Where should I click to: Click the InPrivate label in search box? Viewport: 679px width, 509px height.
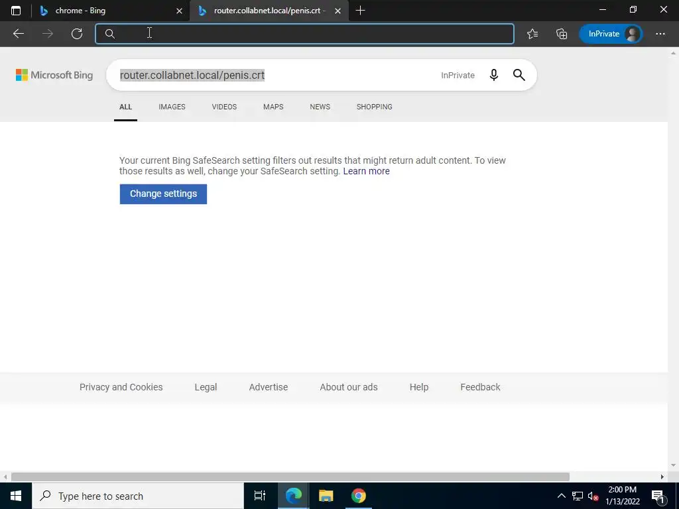458,76
